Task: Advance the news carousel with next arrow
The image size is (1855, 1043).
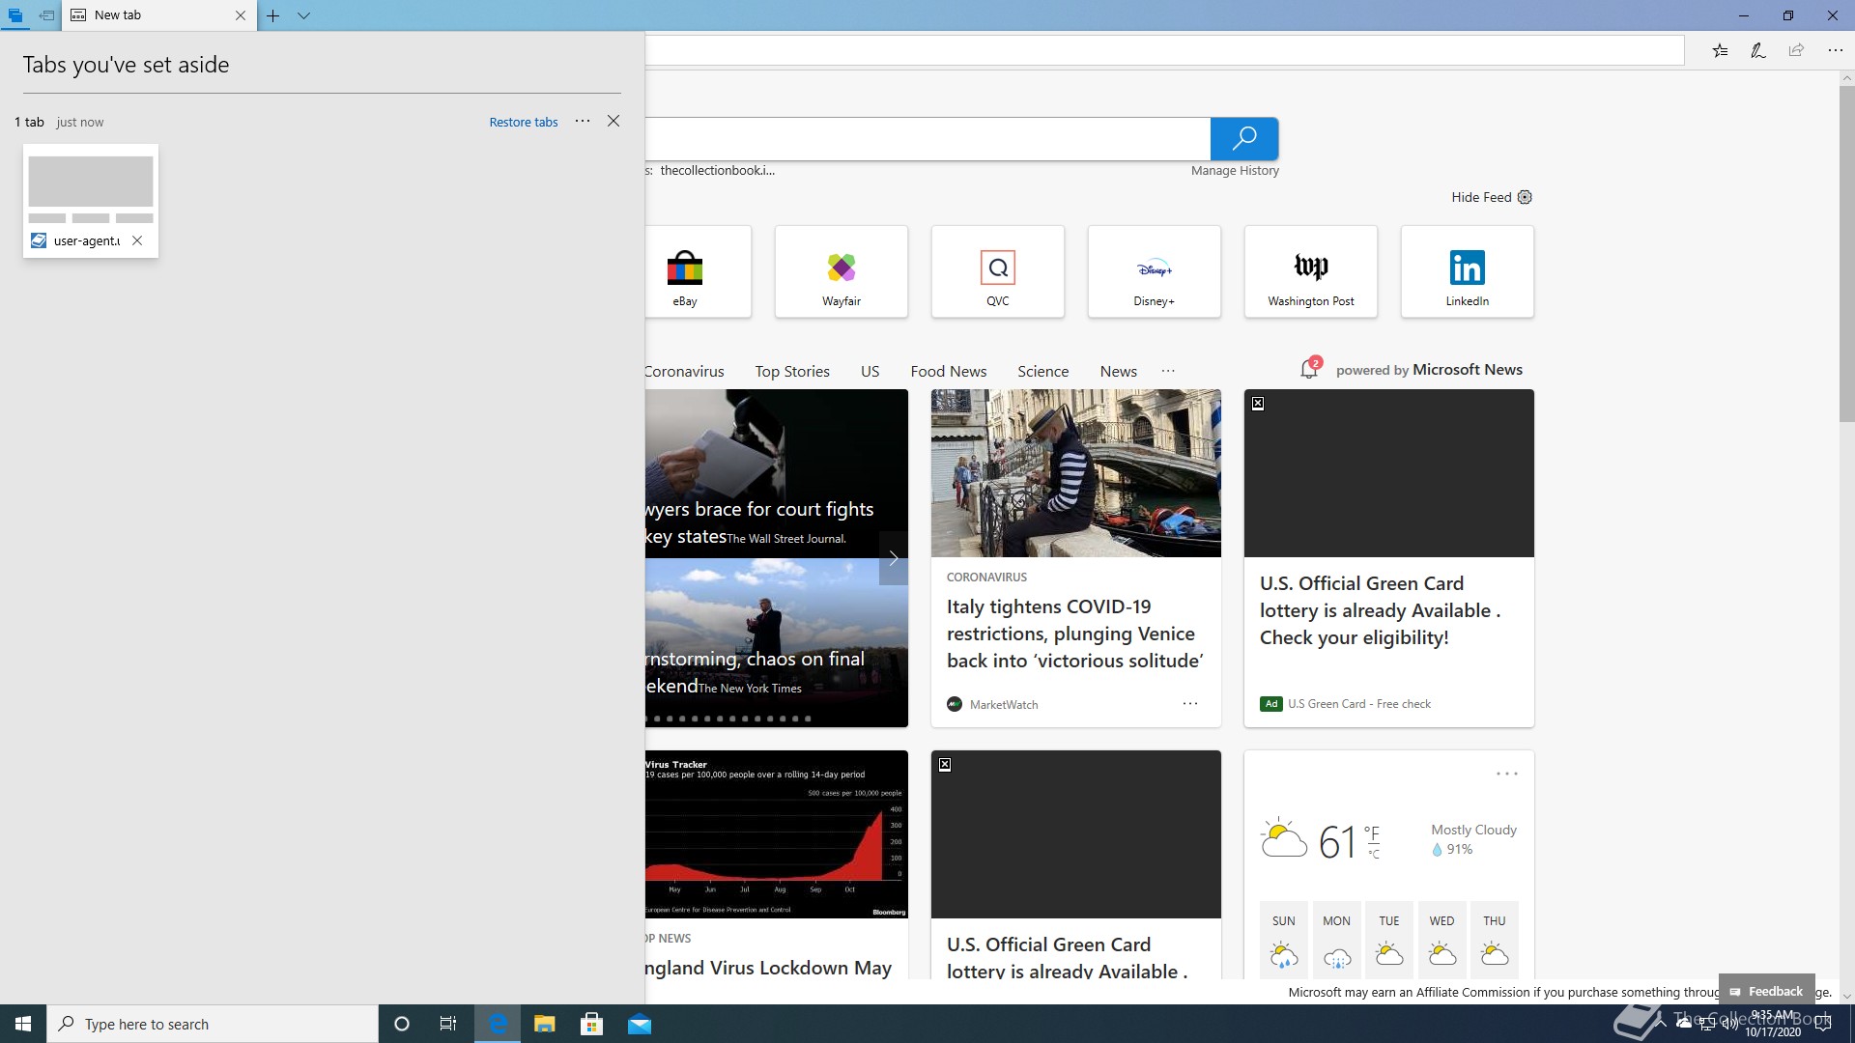Action: (894, 558)
